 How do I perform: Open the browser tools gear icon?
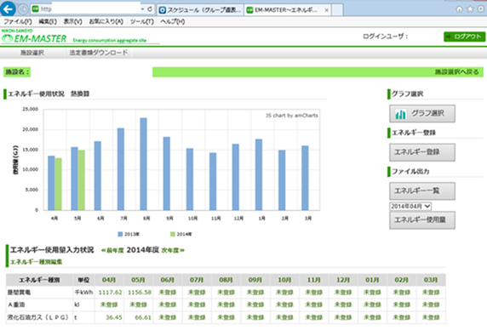tap(481, 9)
